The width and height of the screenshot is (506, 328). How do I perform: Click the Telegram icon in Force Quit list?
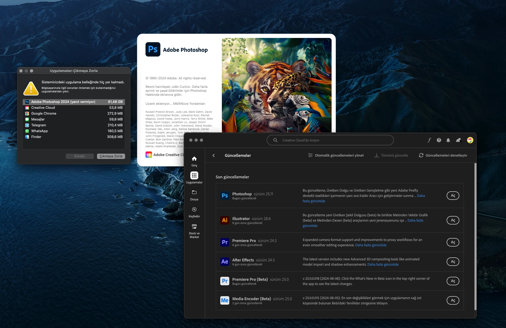27,125
